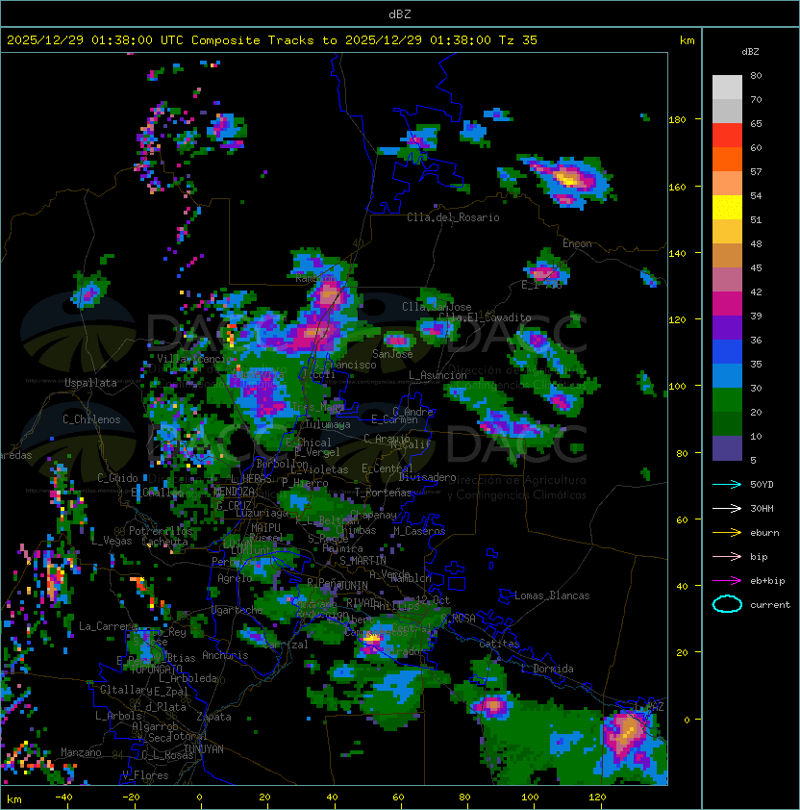Click the Agrelo map label
Viewport: 800px width, 810px height.
pos(235,578)
